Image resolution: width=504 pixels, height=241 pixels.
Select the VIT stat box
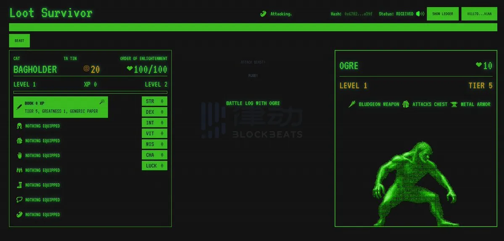(x=154, y=133)
